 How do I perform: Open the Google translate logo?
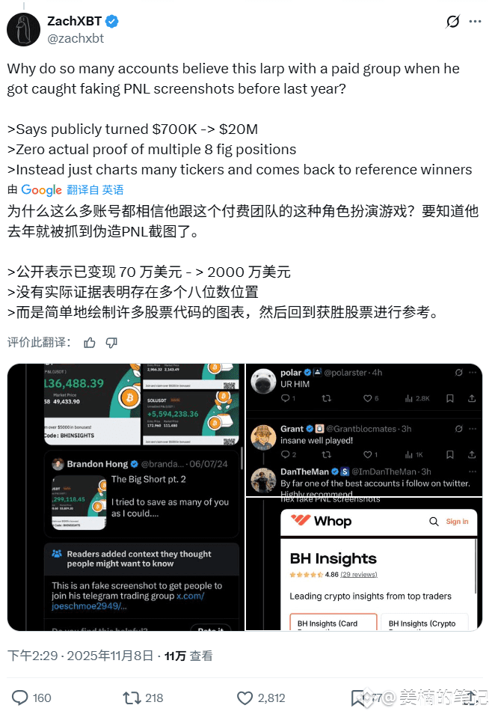pos(41,190)
